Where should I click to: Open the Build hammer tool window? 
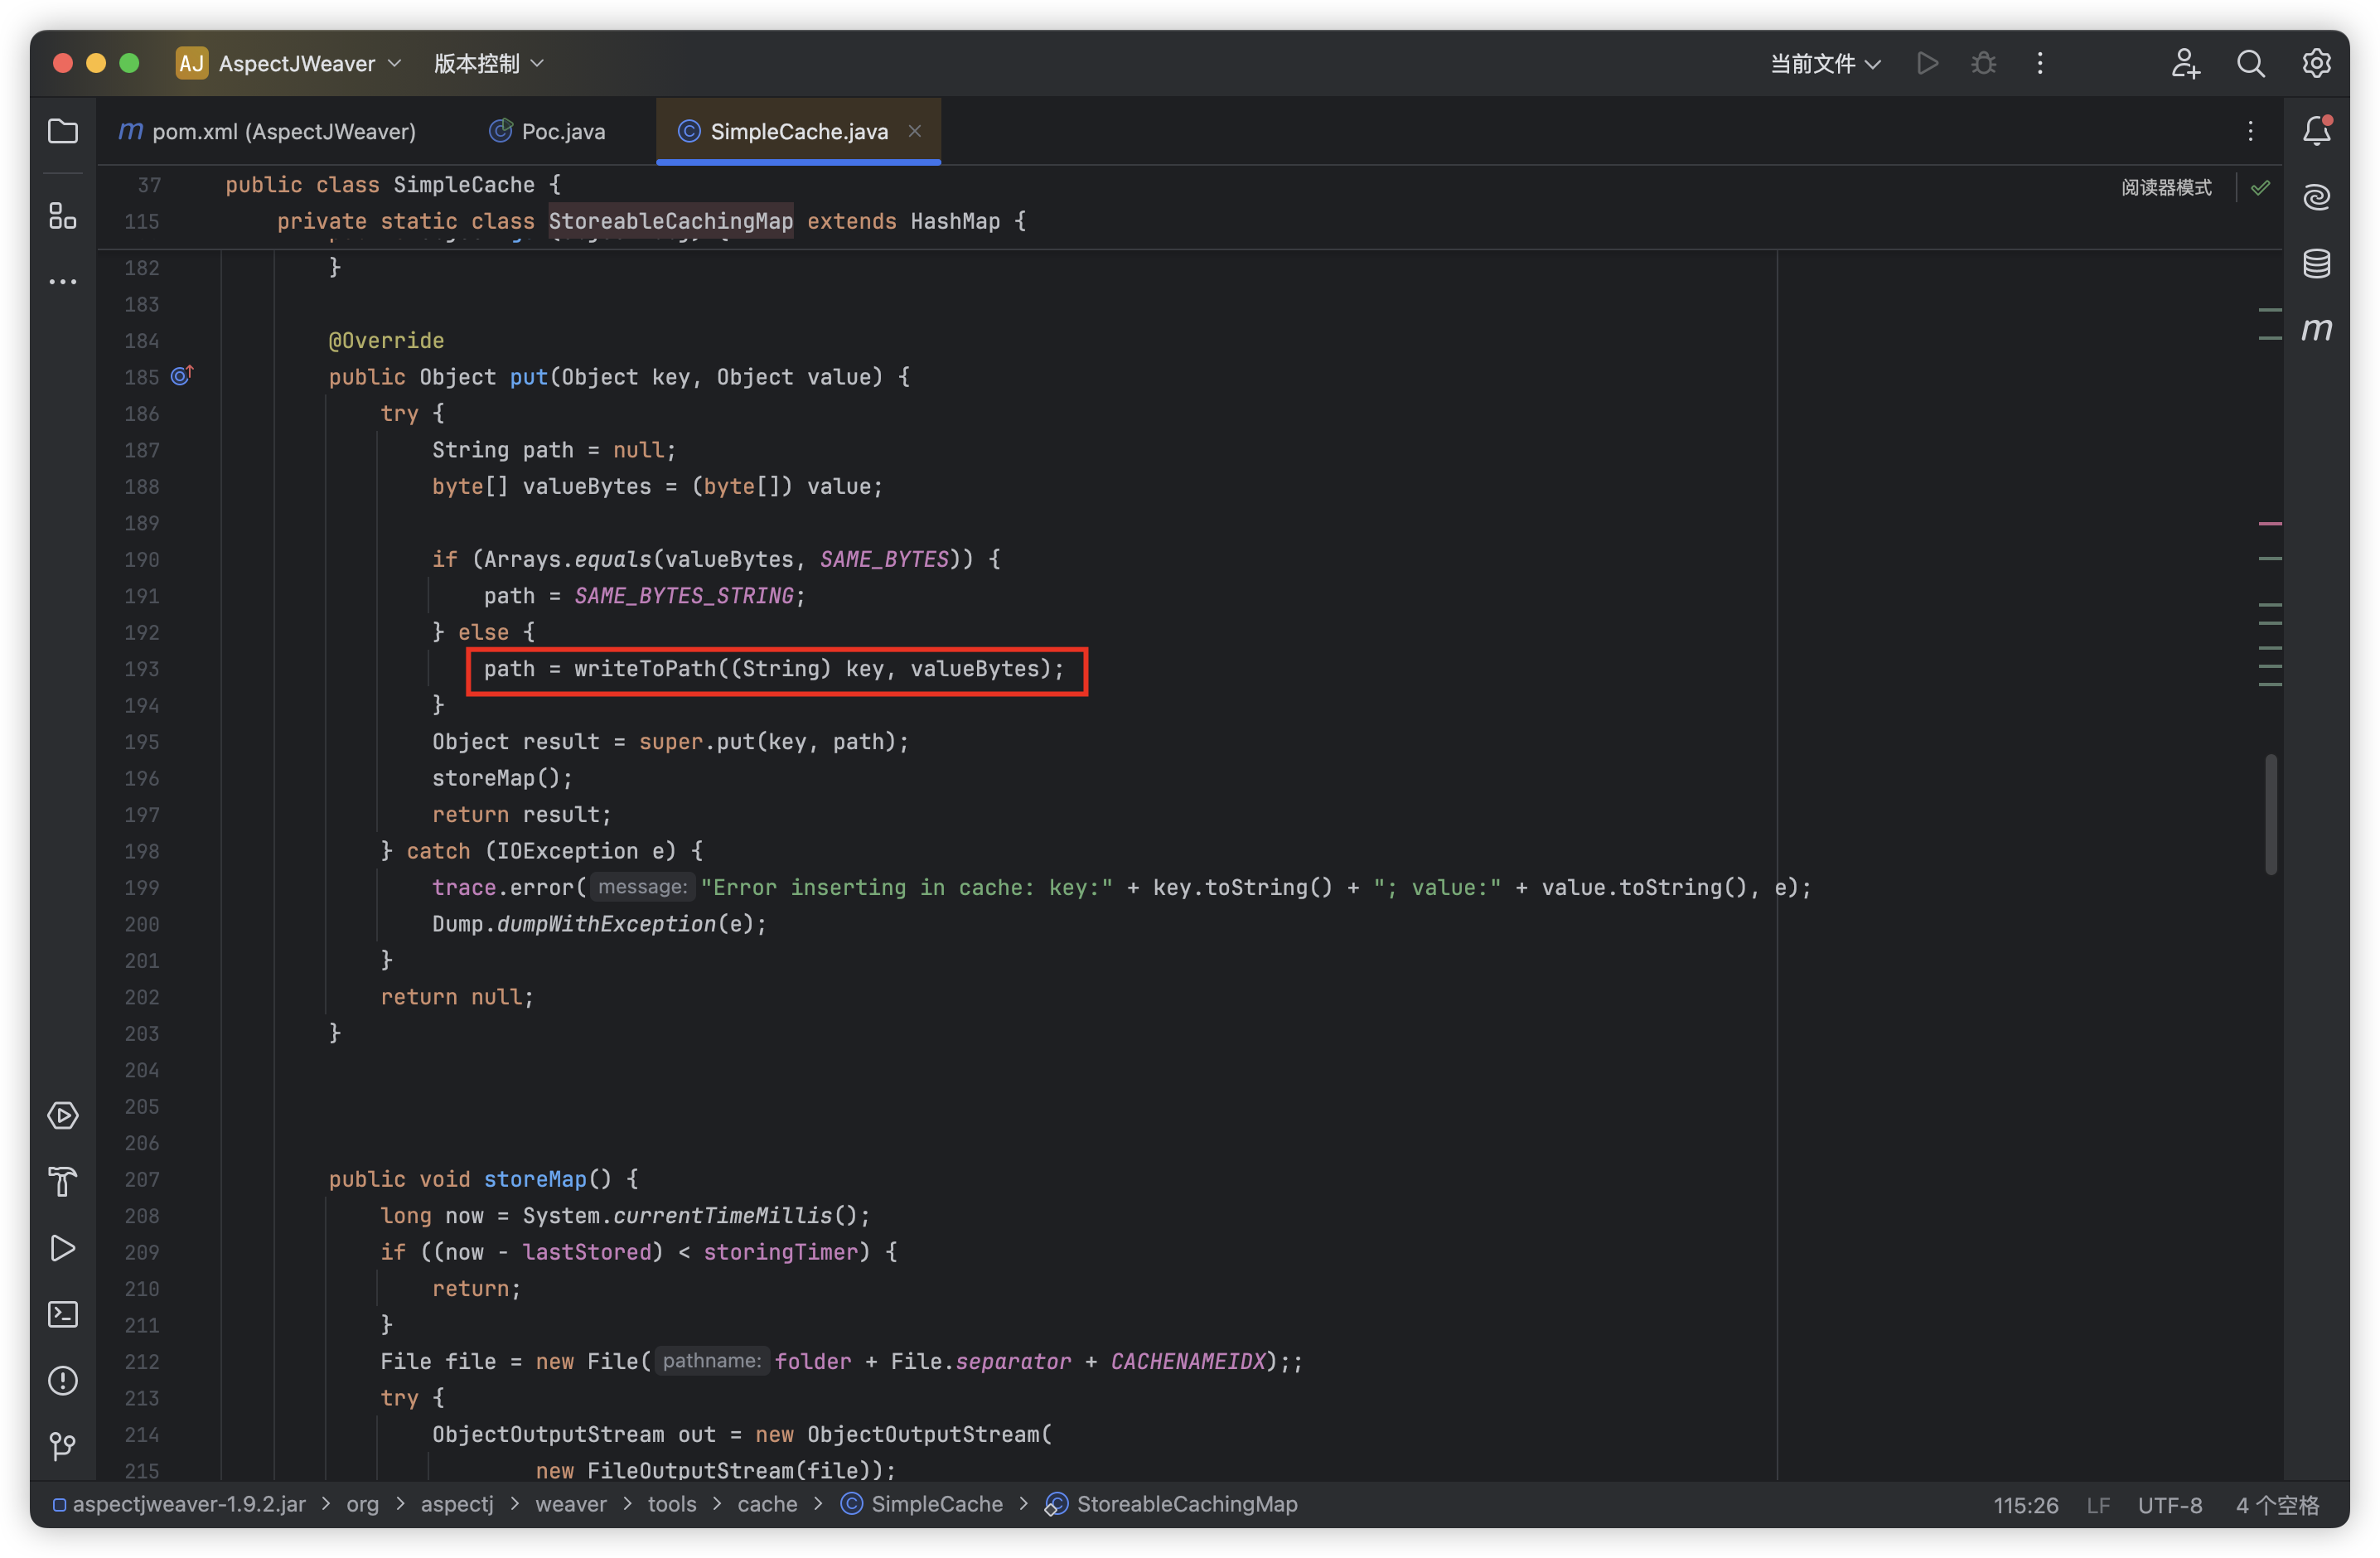63,1181
